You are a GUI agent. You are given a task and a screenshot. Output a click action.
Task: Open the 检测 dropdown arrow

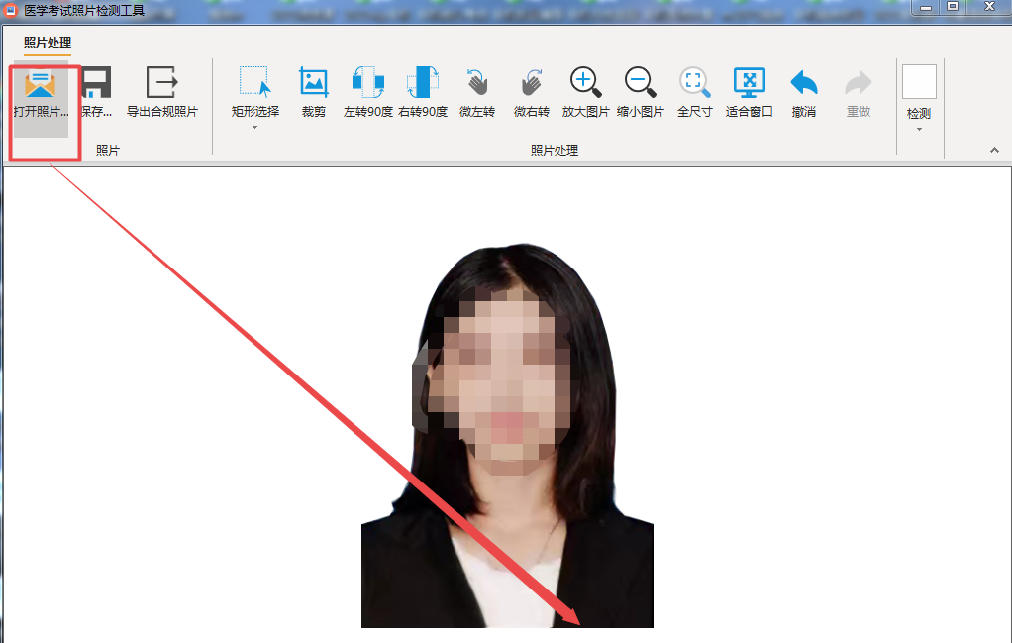tap(919, 130)
